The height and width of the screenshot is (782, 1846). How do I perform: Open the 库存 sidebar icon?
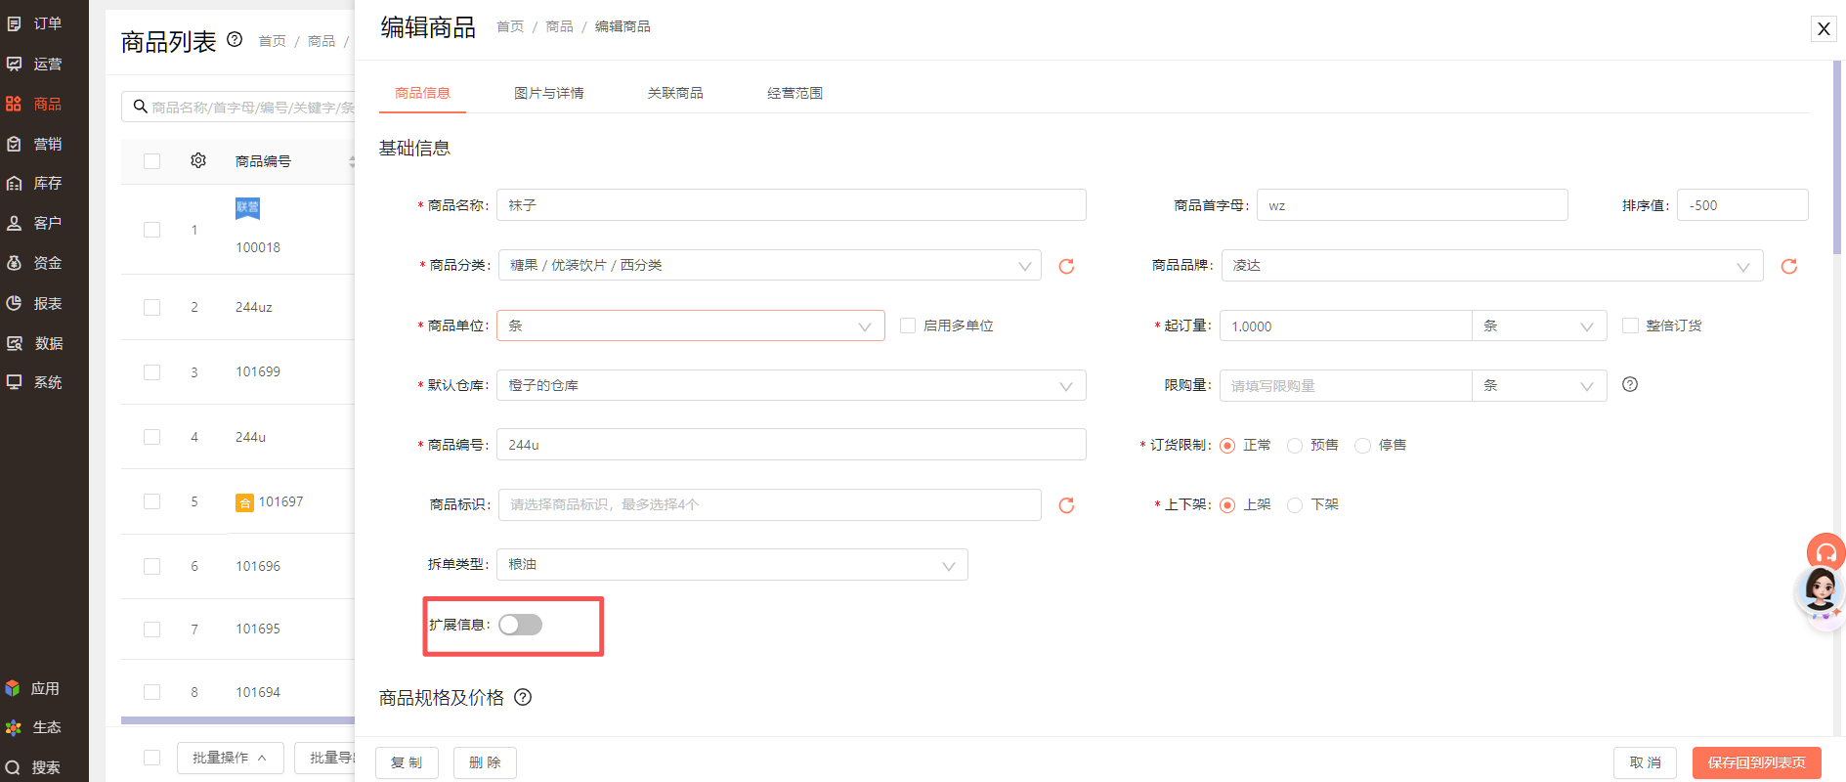click(x=15, y=183)
